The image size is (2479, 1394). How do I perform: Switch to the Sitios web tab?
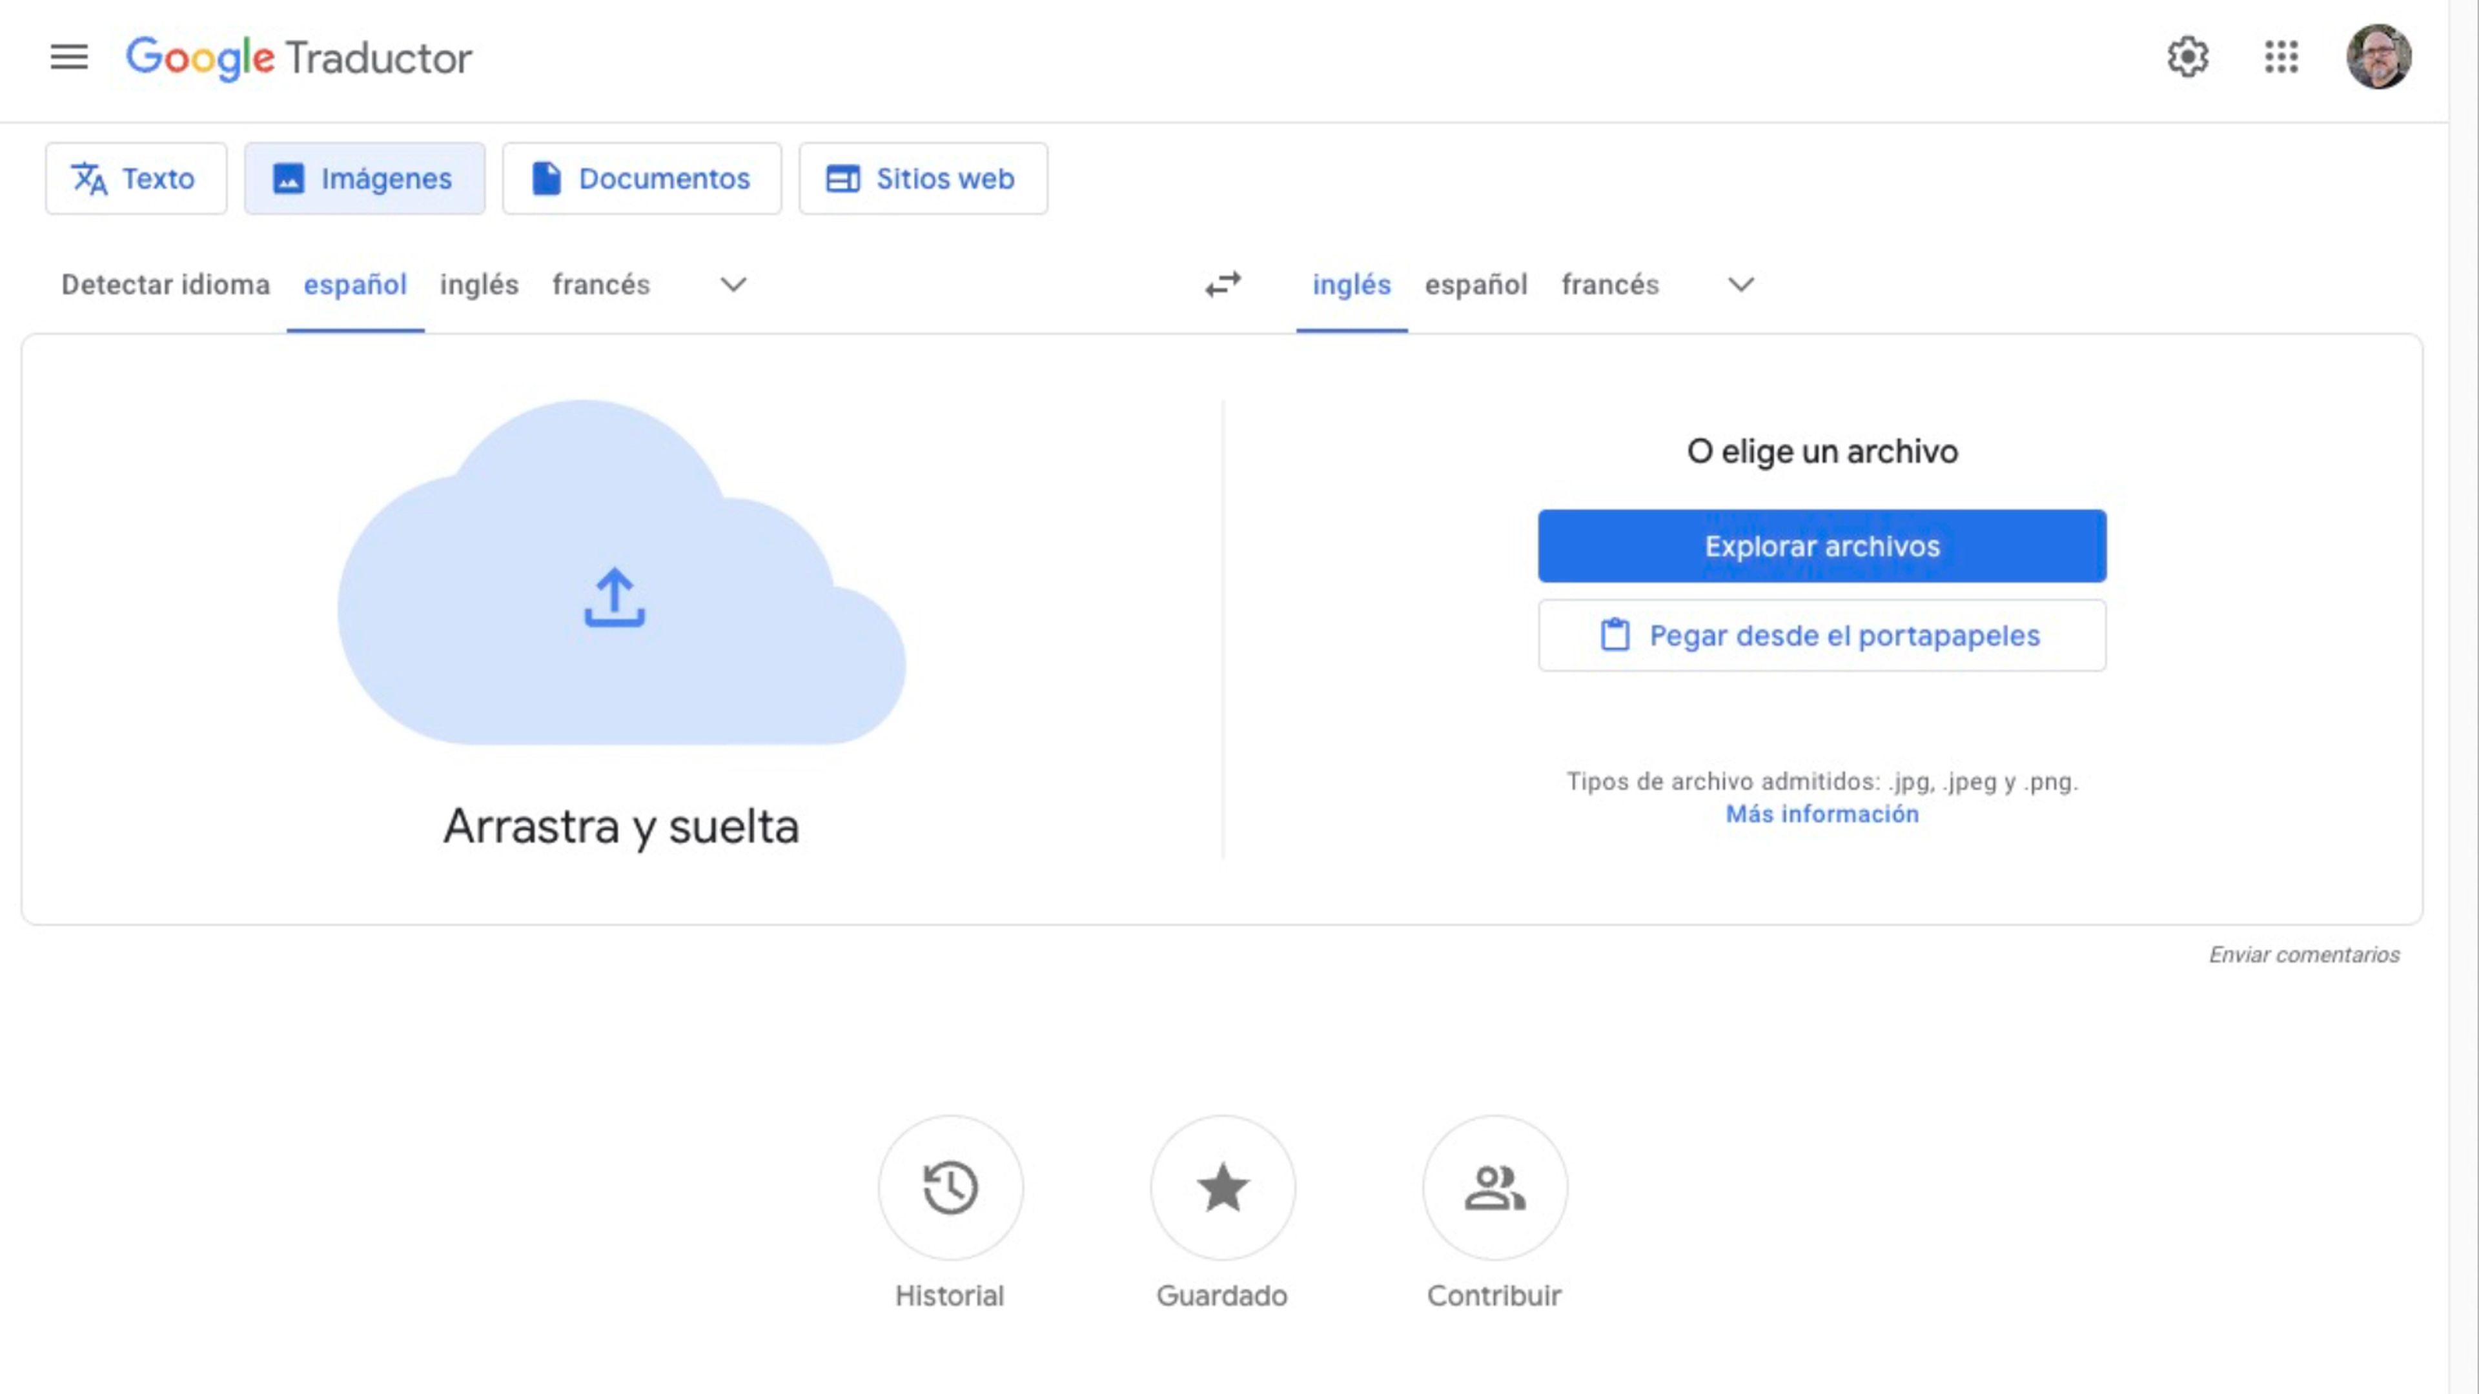(x=923, y=179)
